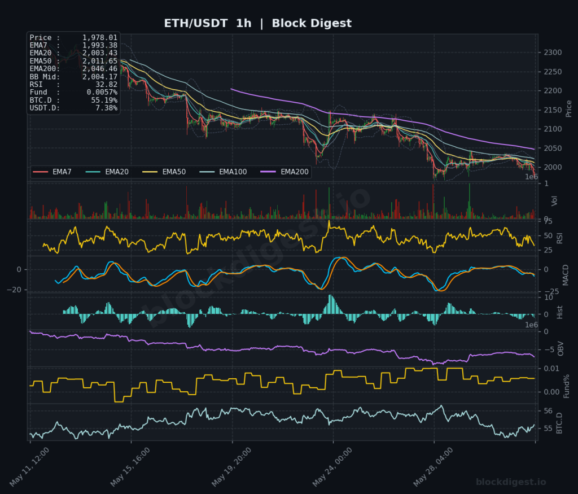Click the EMA50 legend label
Viewport: 578px width, 494px height.
point(174,172)
